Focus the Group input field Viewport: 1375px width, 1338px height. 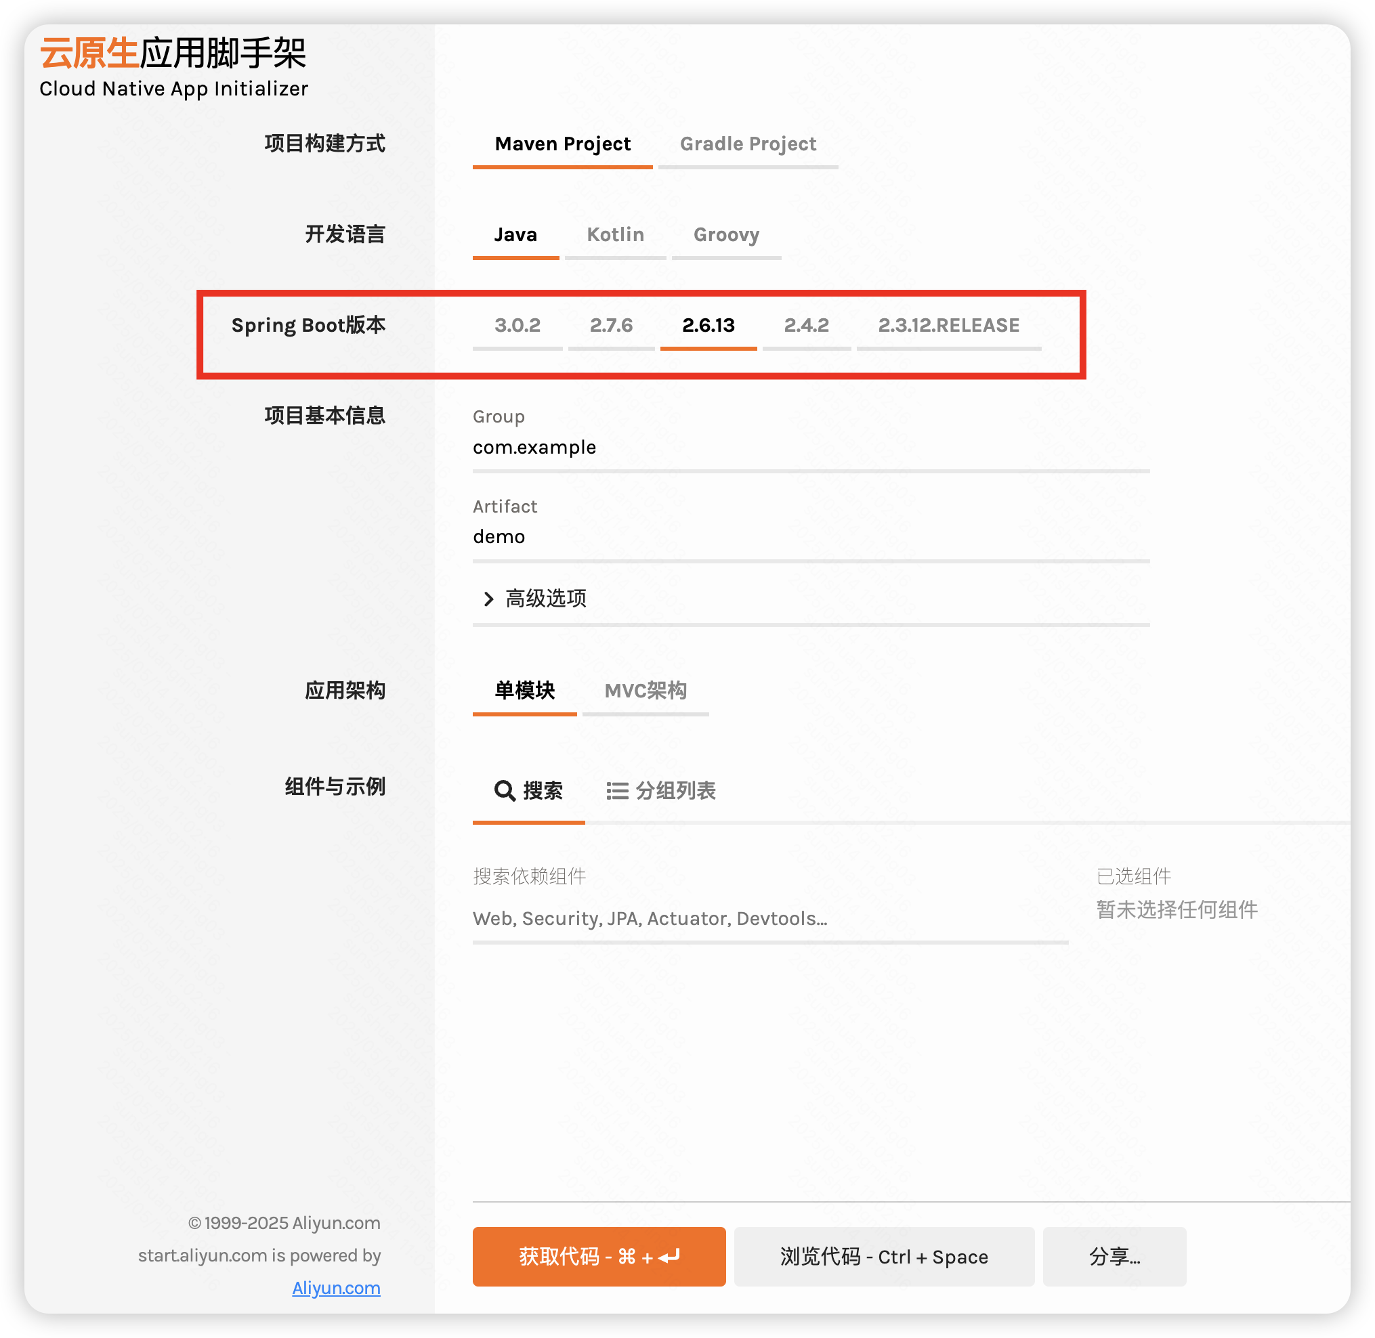pos(810,448)
